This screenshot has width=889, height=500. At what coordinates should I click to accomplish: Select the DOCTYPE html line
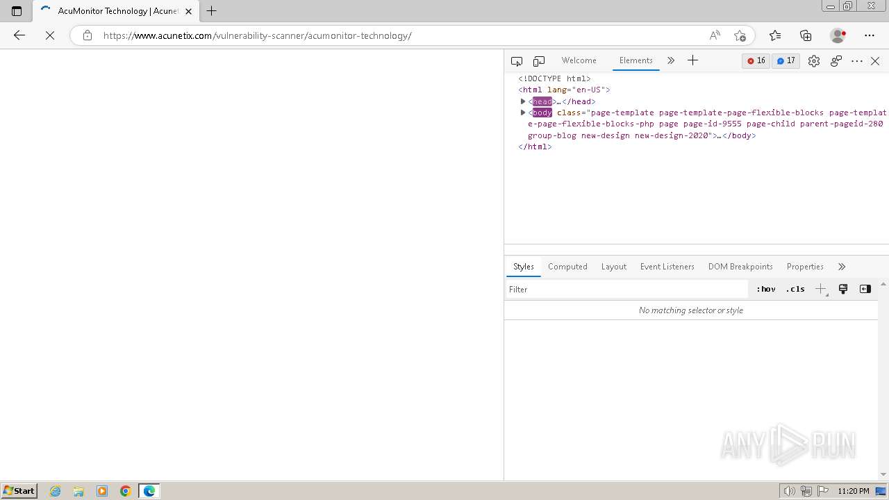[x=554, y=78]
